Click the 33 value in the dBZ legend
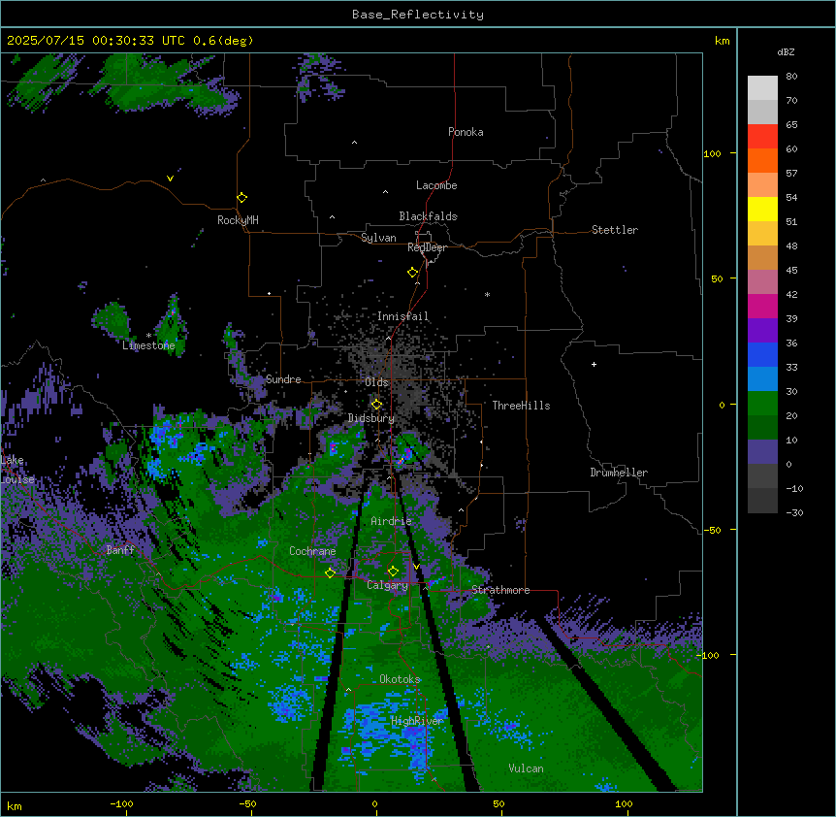Viewport: 836px width, 817px height. pos(791,367)
